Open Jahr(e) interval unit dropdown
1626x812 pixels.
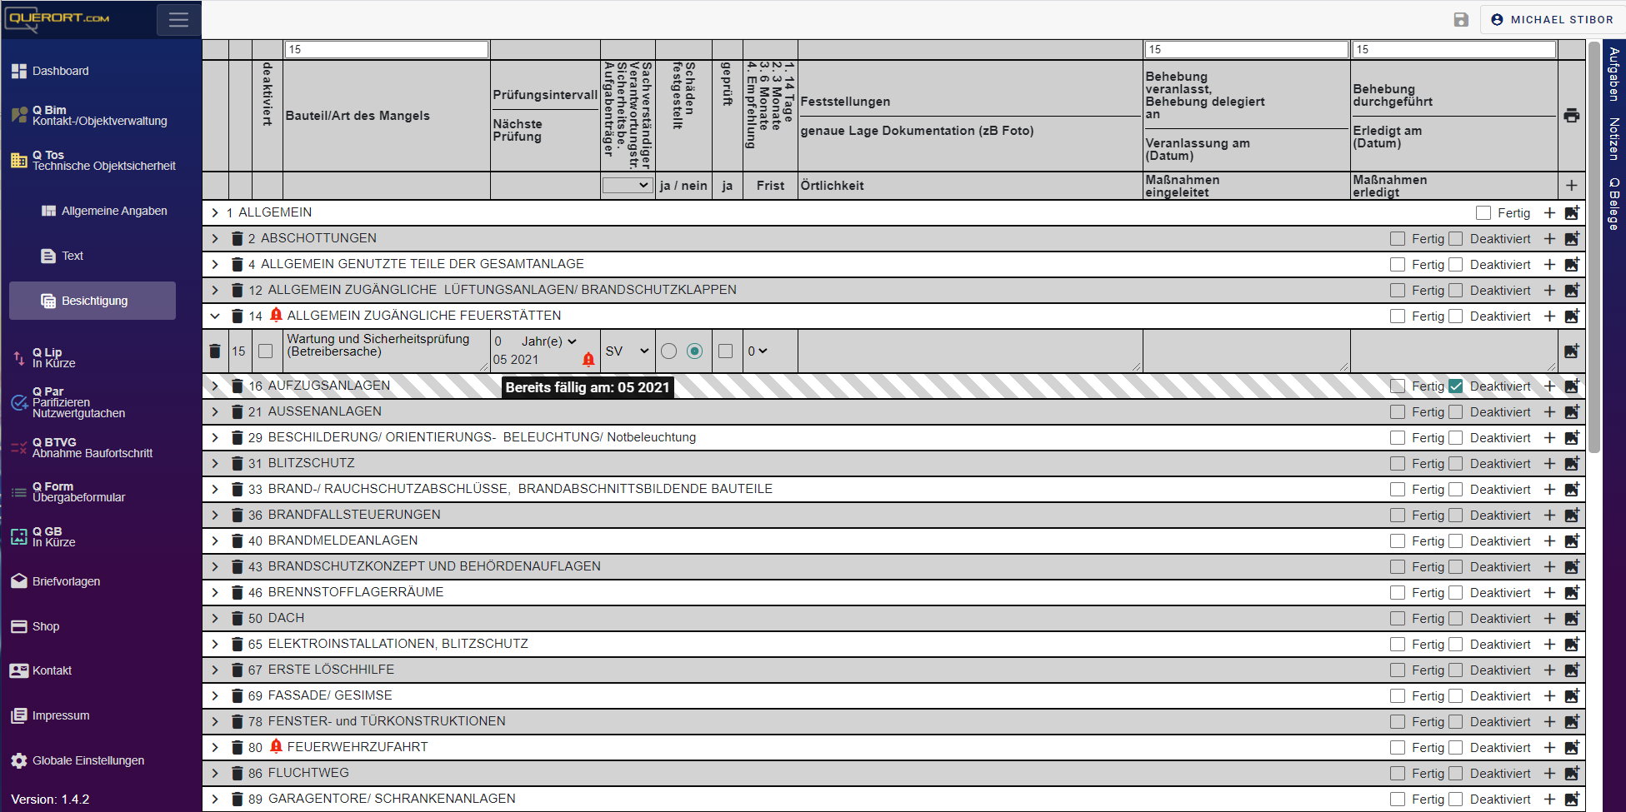pyautogui.click(x=549, y=341)
